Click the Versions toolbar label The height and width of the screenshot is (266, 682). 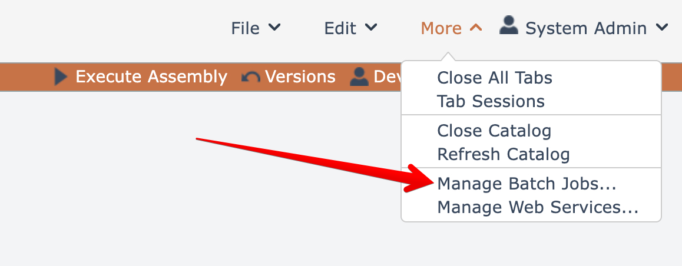pos(300,77)
